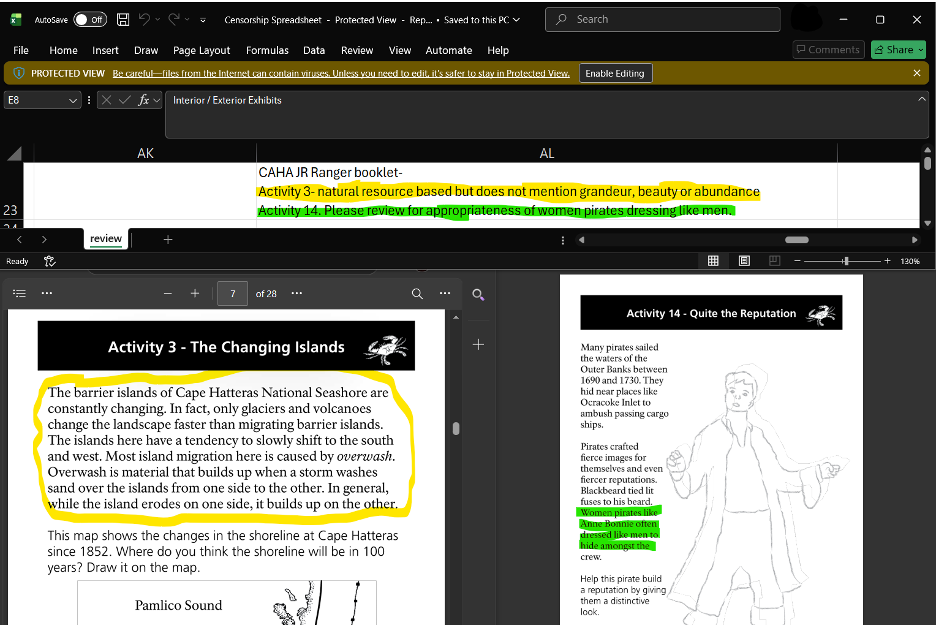The width and height of the screenshot is (936, 625).
Task: Click the Save icon in title bar
Action: click(123, 20)
